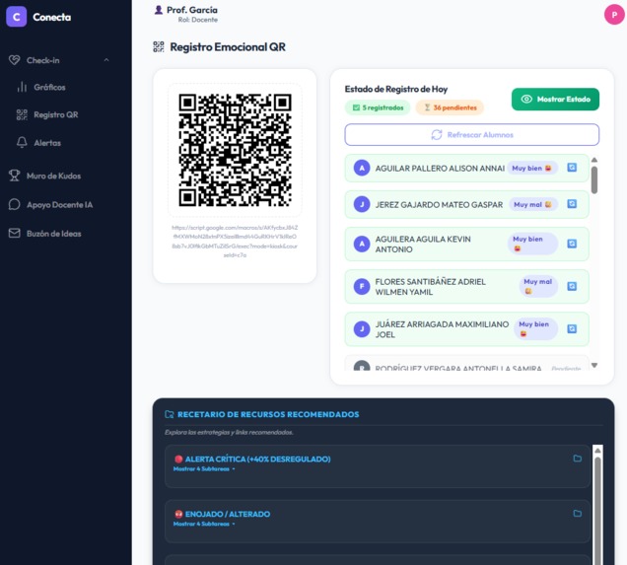The width and height of the screenshot is (627, 565).
Task: Click the student list scroll-up arrow
Action: pyautogui.click(x=594, y=160)
